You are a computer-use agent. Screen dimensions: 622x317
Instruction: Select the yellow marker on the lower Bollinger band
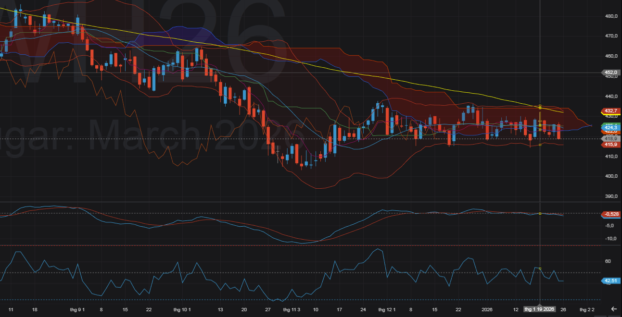540,145
